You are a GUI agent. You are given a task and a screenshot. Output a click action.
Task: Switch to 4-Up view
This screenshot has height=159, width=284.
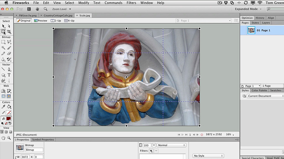tap(69, 21)
